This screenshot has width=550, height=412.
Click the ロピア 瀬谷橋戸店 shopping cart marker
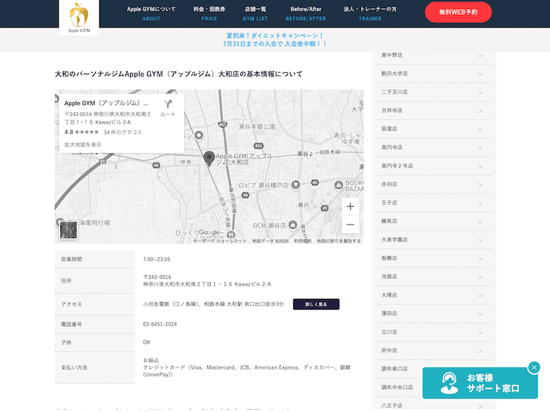pyautogui.click(x=296, y=184)
